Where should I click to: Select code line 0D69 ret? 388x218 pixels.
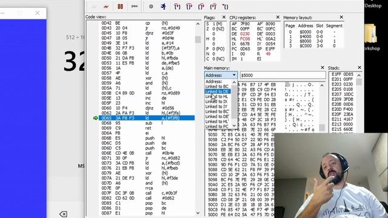tap(147, 128)
